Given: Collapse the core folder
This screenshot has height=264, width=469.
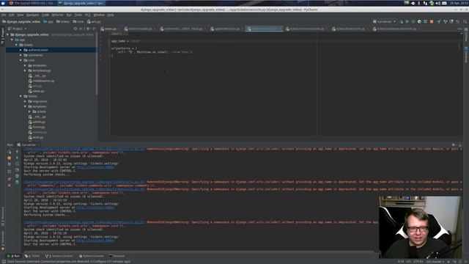Looking at the screenshot, I should point(21,60).
